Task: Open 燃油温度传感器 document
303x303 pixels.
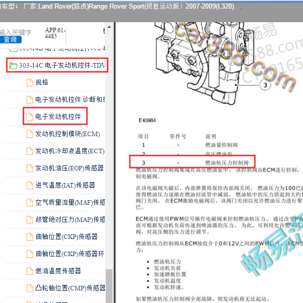Action: click(x=58, y=271)
